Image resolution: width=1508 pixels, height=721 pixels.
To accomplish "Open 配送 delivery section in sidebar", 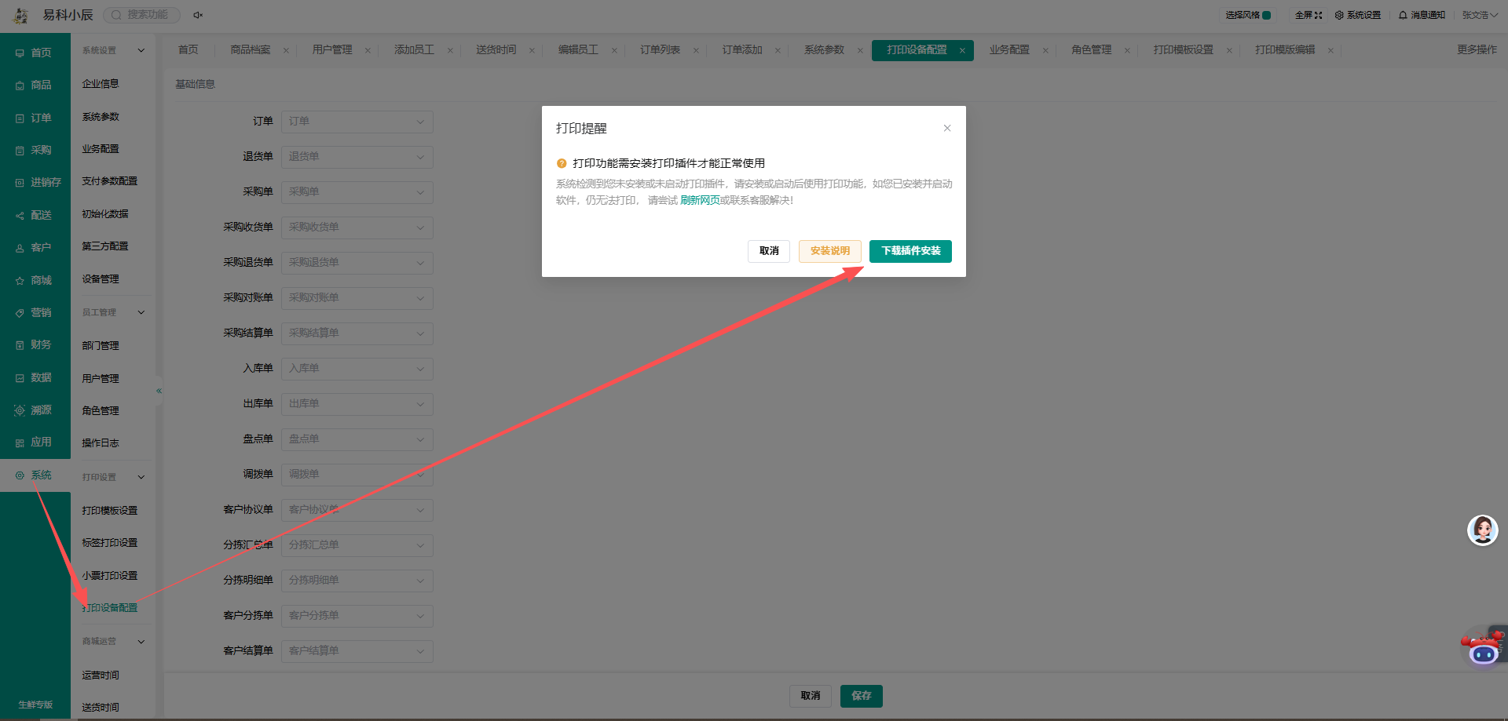I will click(34, 215).
